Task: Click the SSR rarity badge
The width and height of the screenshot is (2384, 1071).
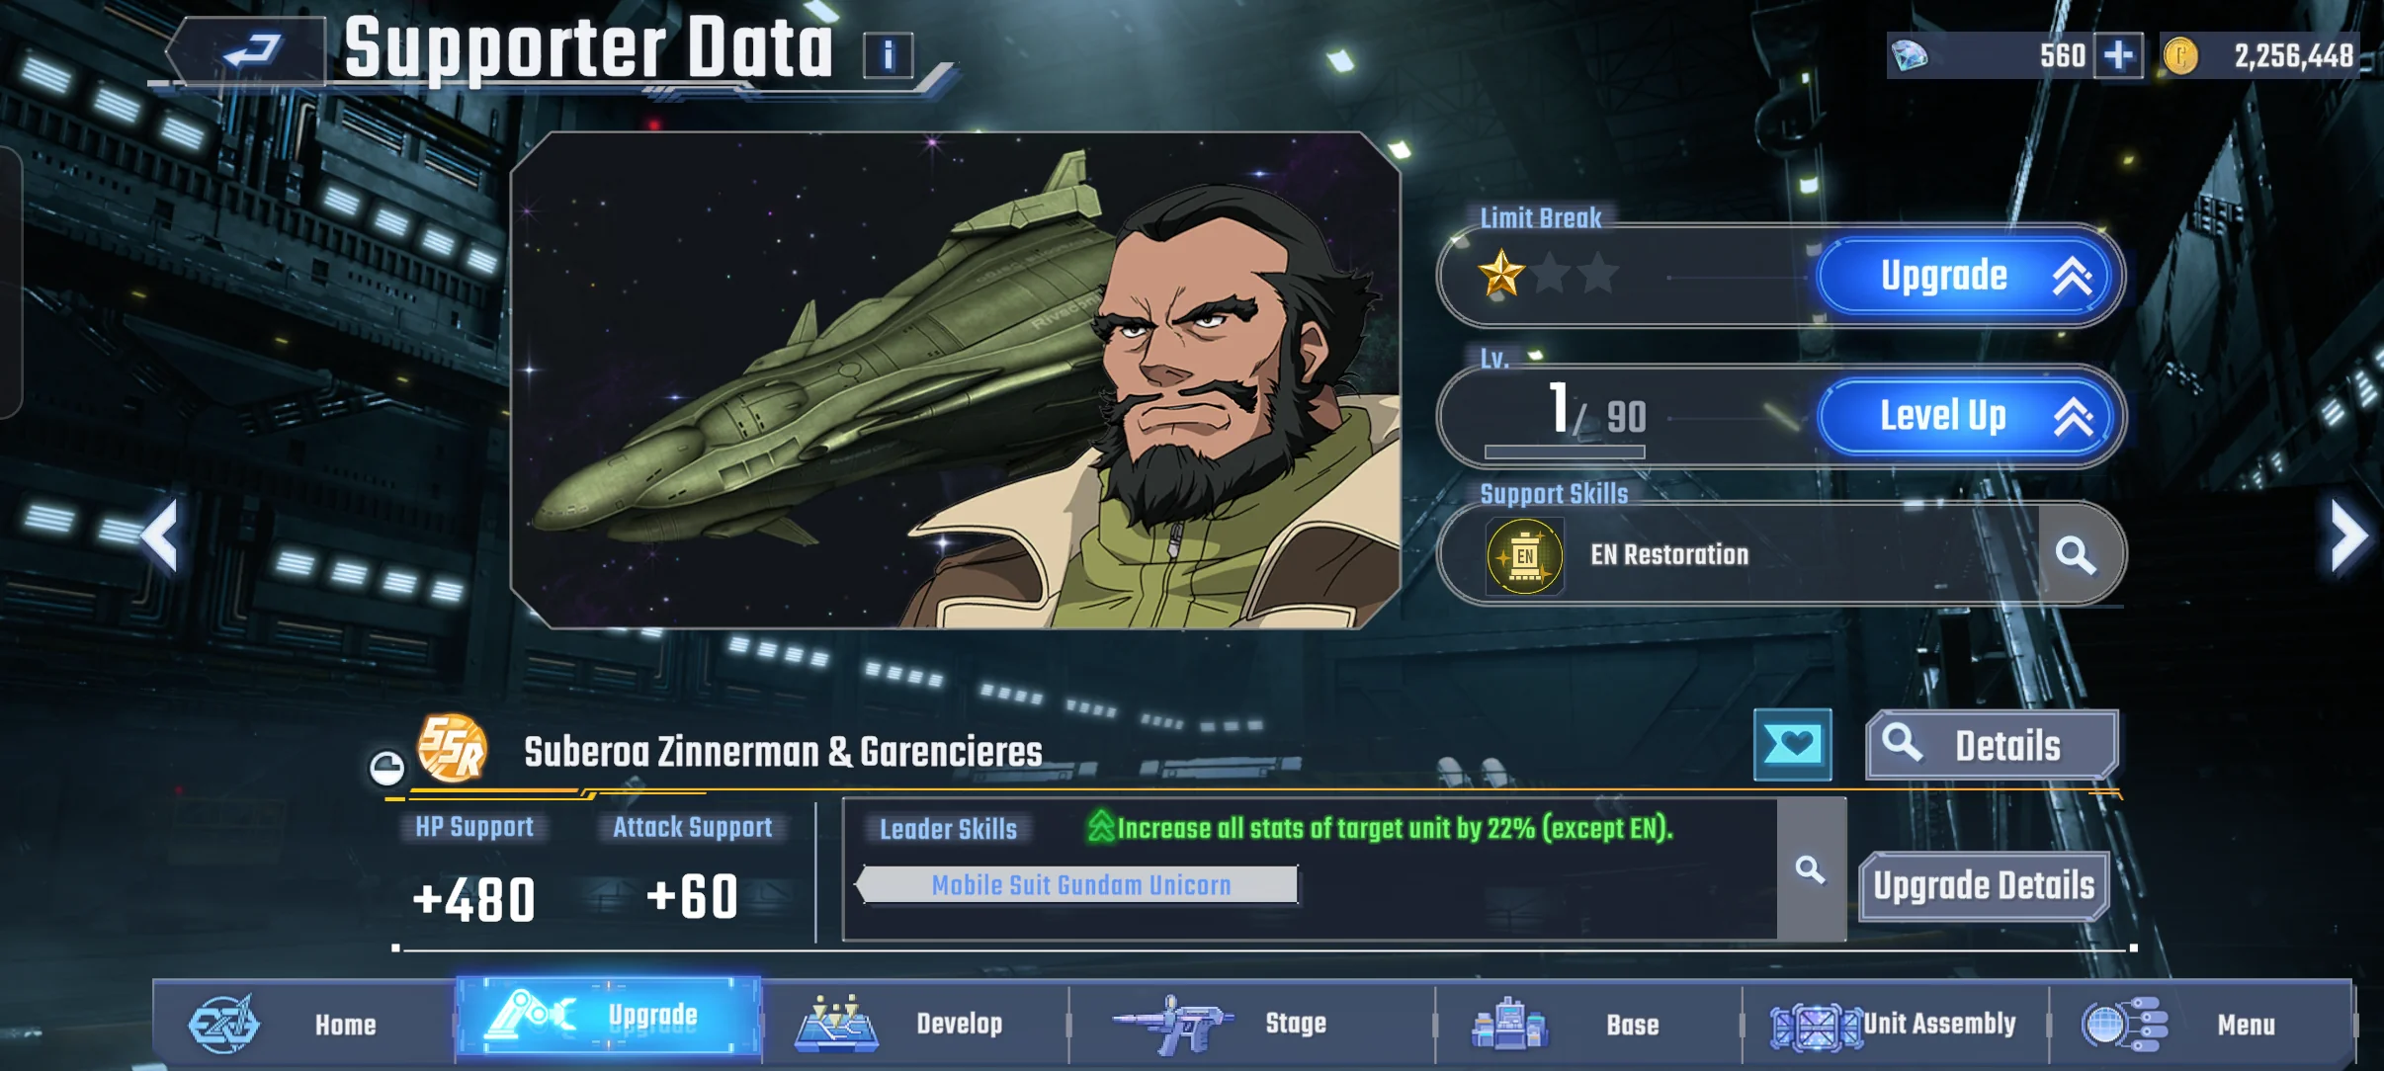Action: tap(452, 748)
